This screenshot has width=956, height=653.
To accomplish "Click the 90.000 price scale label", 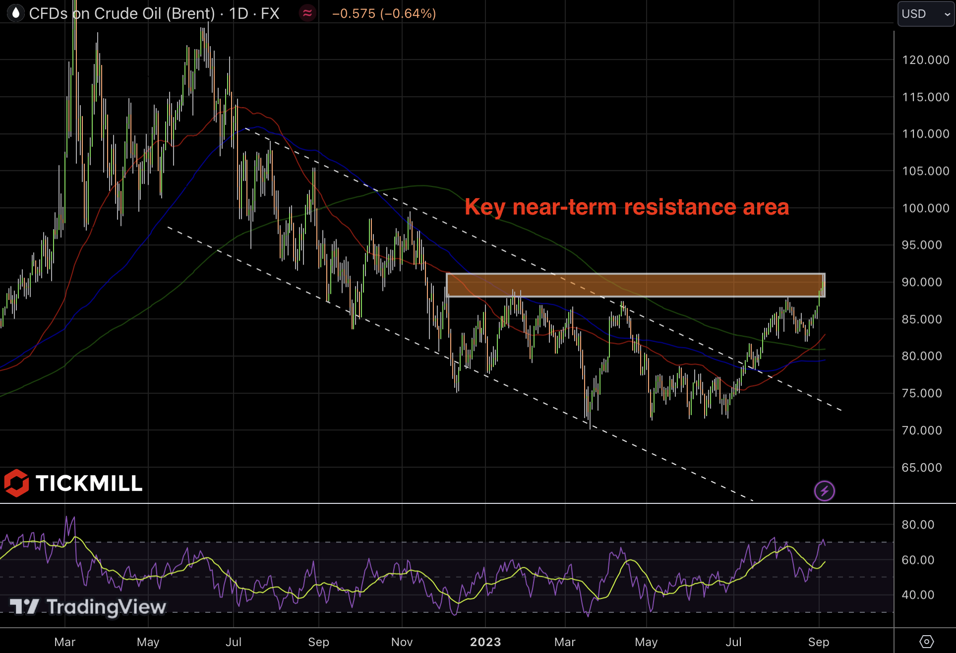I will (x=921, y=282).
